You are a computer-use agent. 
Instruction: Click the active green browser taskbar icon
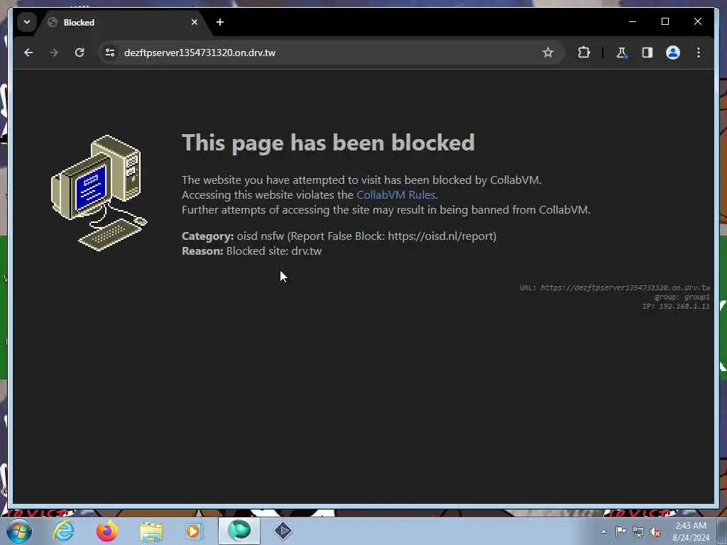(x=239, y=531)
